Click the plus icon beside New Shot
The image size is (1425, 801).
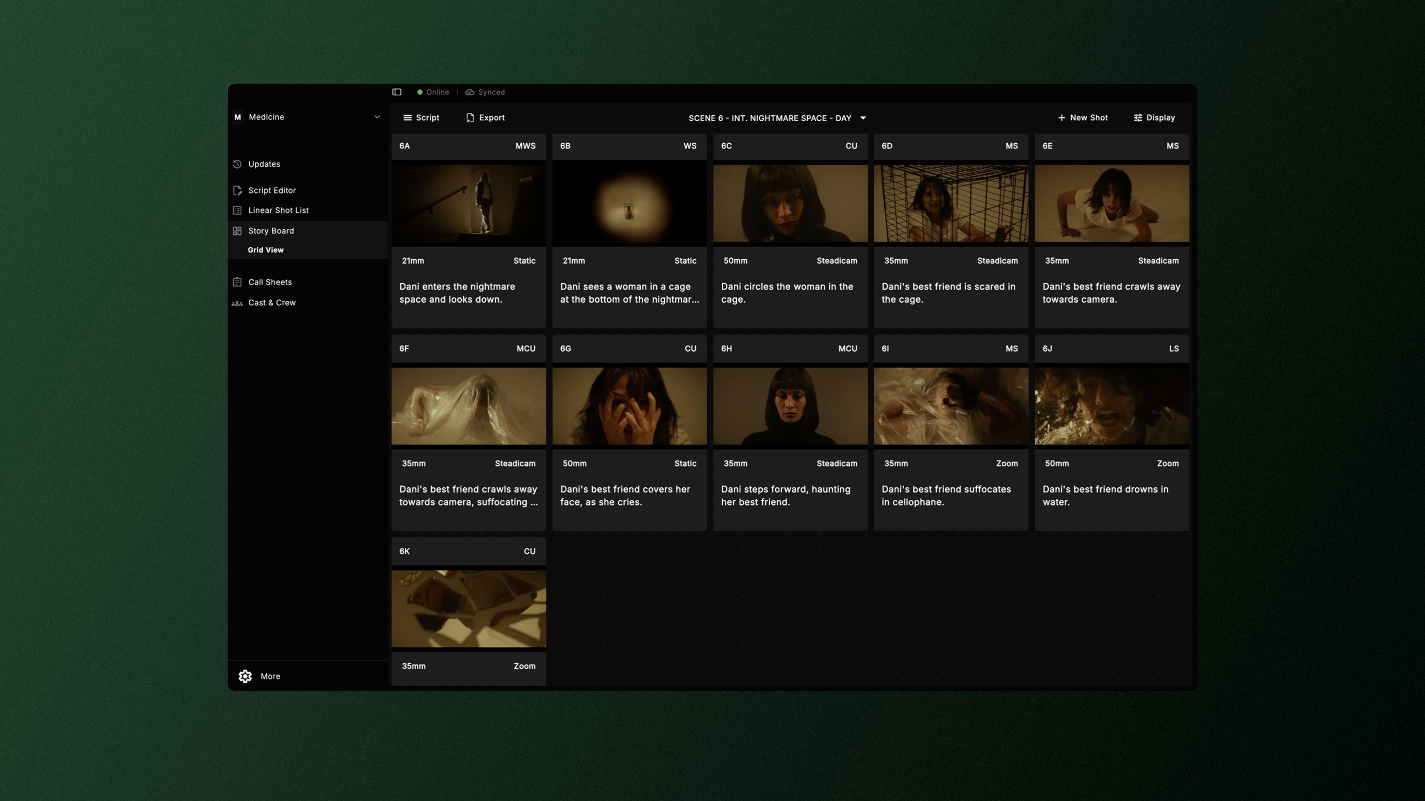click(x=1062, y=118)
